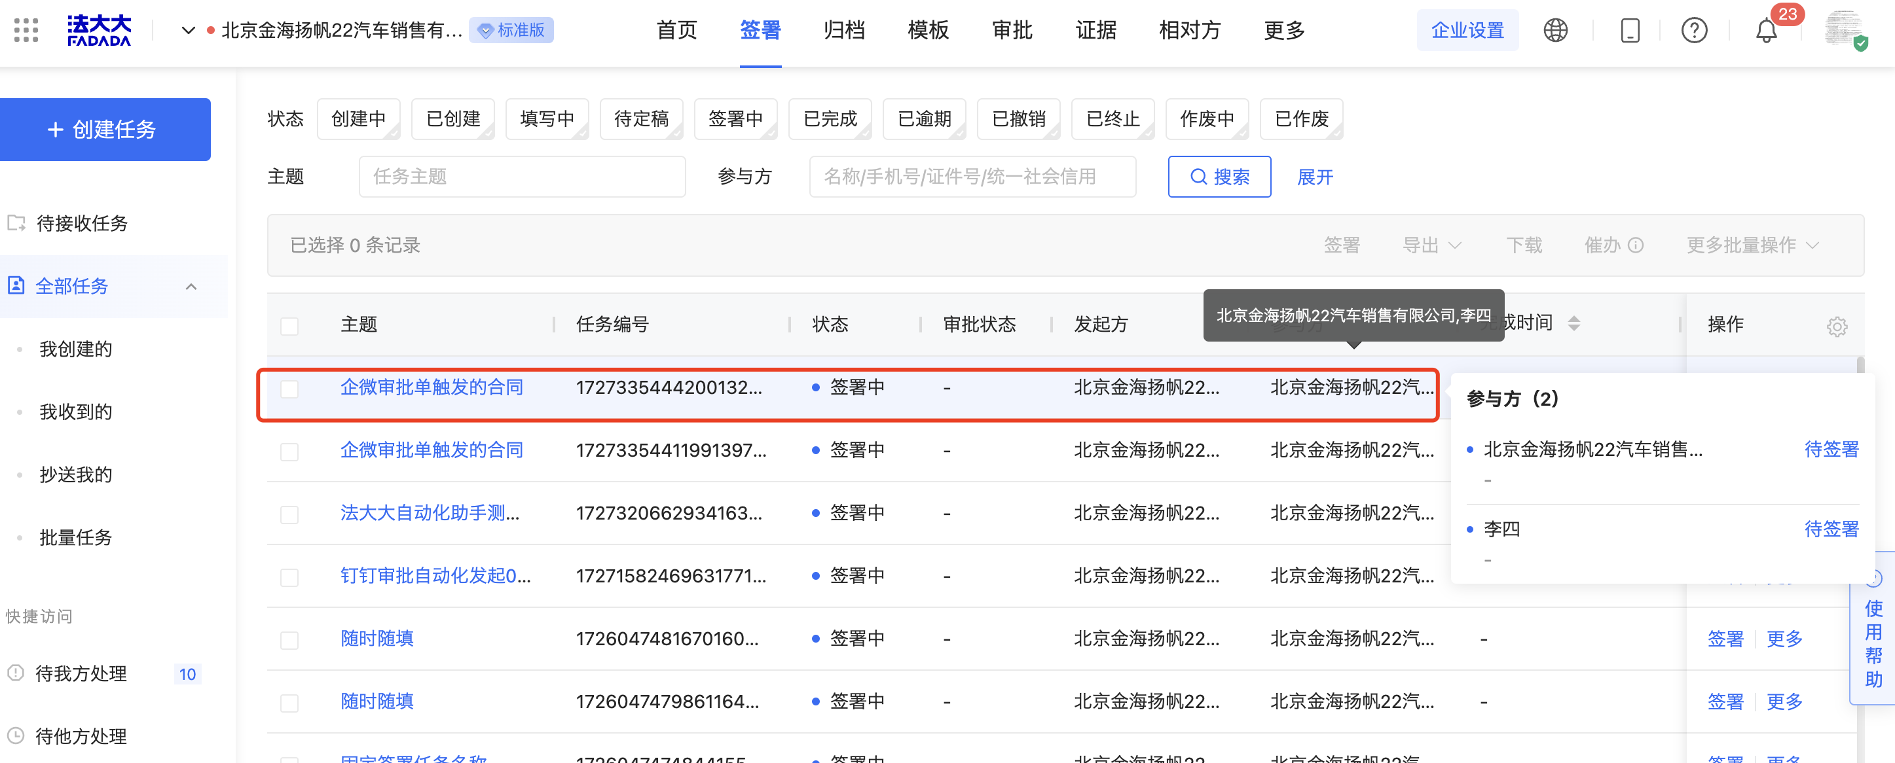The width and height of the screenshot is (1895, 763).
Task: Switch to the 审批 tab
Action: pos(1012,30)
